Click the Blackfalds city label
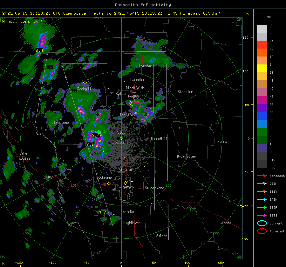Screen dimensions: 286x267 135,88
